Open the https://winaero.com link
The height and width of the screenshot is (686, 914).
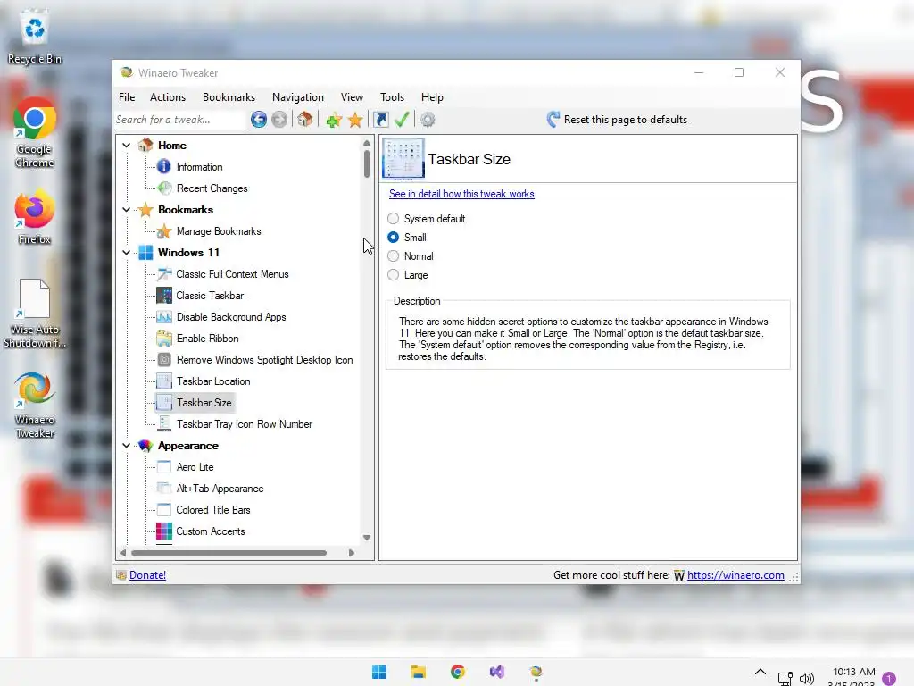pos(735,575)
